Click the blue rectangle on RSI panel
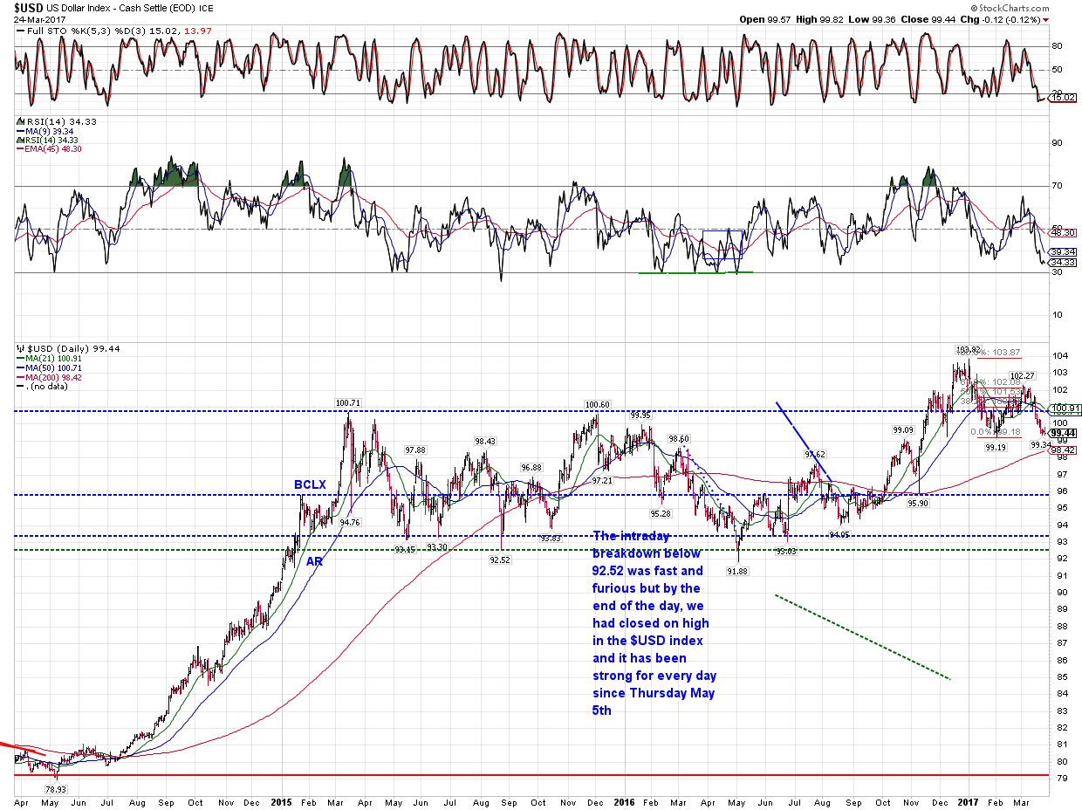Viewport: 1082px width, 810px height. click(x=722, y=244)
